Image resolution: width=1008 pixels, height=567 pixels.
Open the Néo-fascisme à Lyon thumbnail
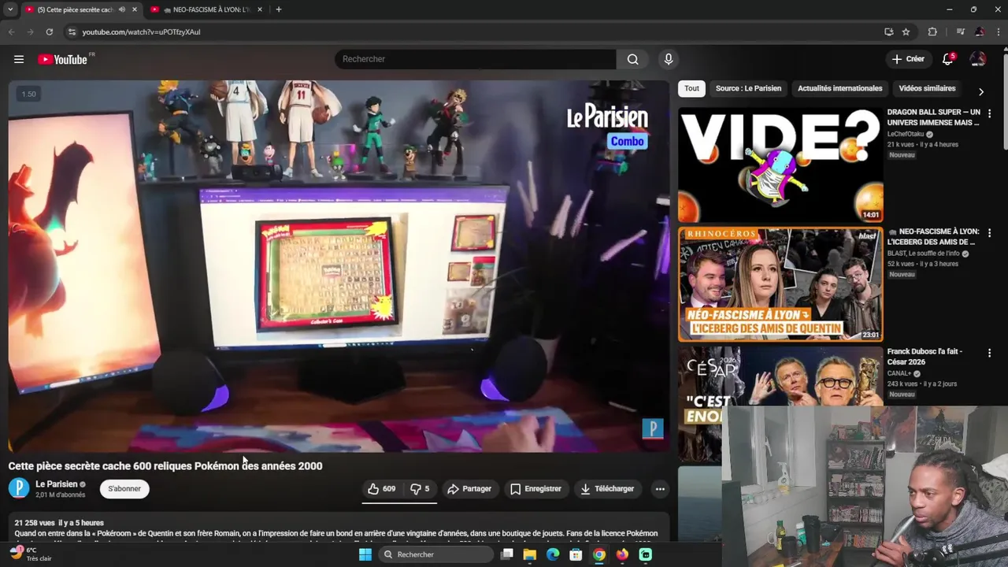[x=780, y=284]
